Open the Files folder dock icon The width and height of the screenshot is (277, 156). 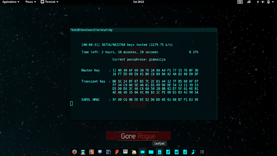click(151, 152)
